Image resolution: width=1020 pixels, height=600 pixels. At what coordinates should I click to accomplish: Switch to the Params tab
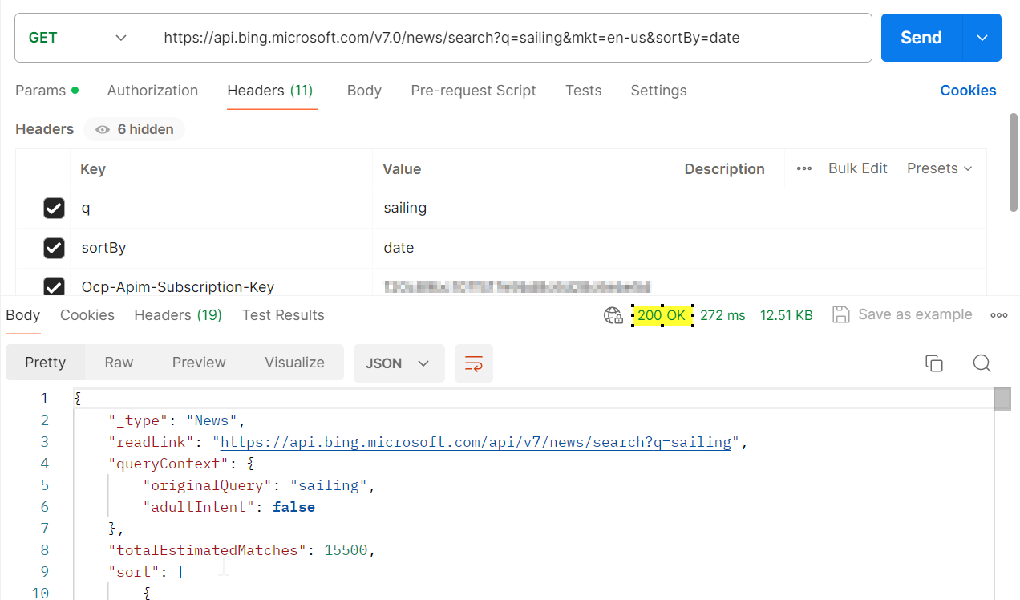coord(47,91)
